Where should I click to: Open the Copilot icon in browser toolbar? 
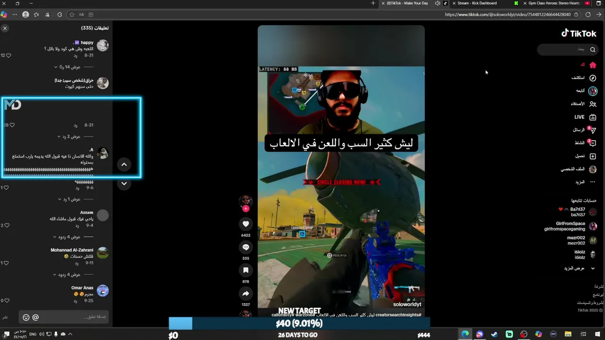pyautogui.click(x=4, y=15)
